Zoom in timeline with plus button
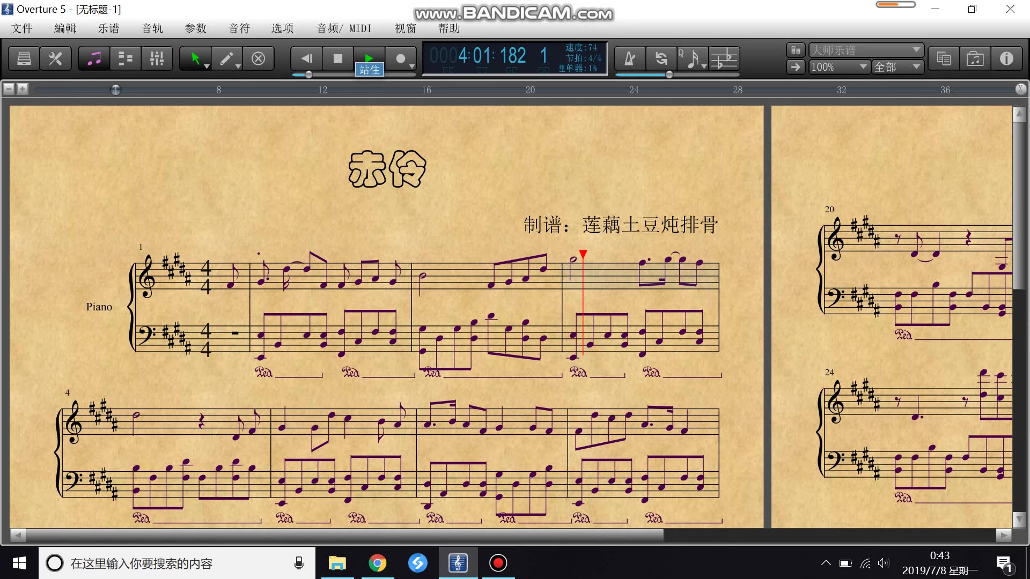1030x579 pixels. [x=23, y=89]
